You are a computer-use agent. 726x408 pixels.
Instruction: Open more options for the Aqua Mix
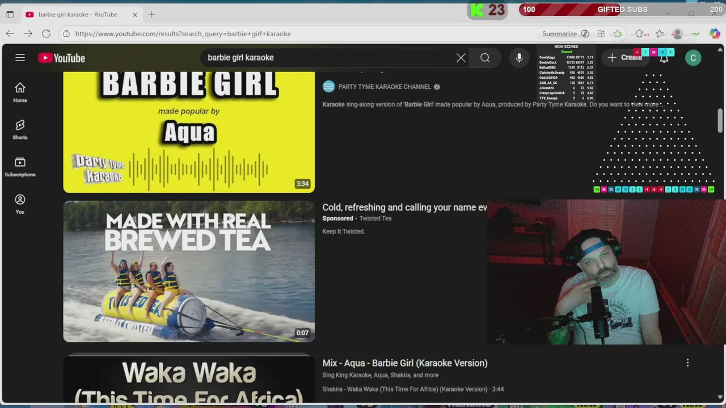tap(687, 363)
